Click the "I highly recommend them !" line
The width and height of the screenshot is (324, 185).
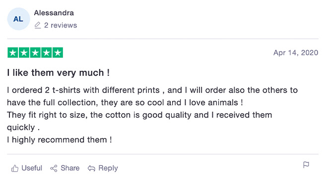[60, 140]
